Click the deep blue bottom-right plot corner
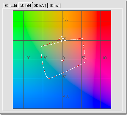 [x=106, y=103]
